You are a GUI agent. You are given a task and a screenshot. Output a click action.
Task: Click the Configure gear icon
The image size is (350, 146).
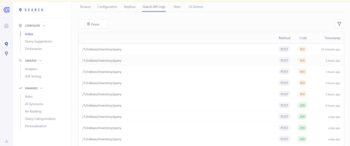tap(20, 25)
